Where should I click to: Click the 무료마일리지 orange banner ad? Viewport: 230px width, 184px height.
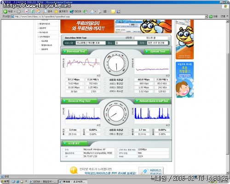(116, 26)
